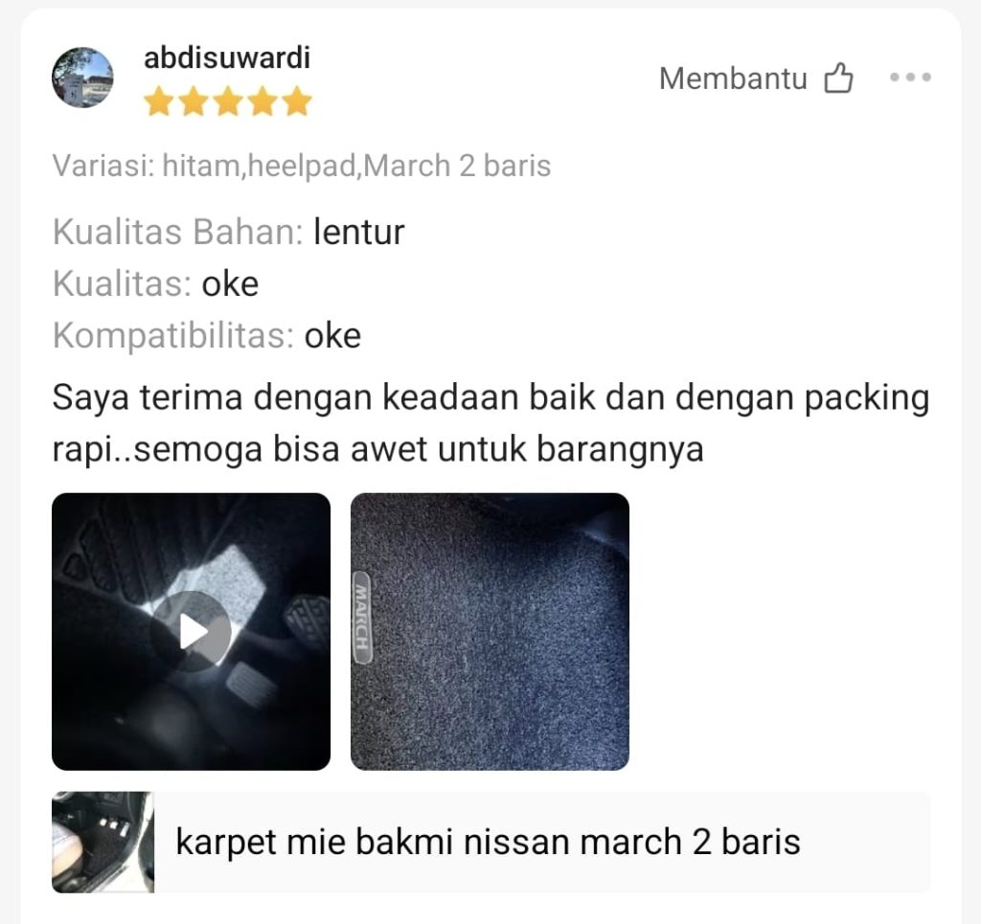Open the abdisuwardi username

(x=227, y=57)
